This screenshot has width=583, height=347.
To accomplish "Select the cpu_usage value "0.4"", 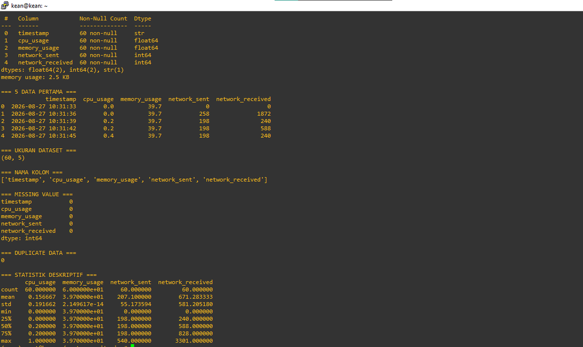I will point(109,136).
